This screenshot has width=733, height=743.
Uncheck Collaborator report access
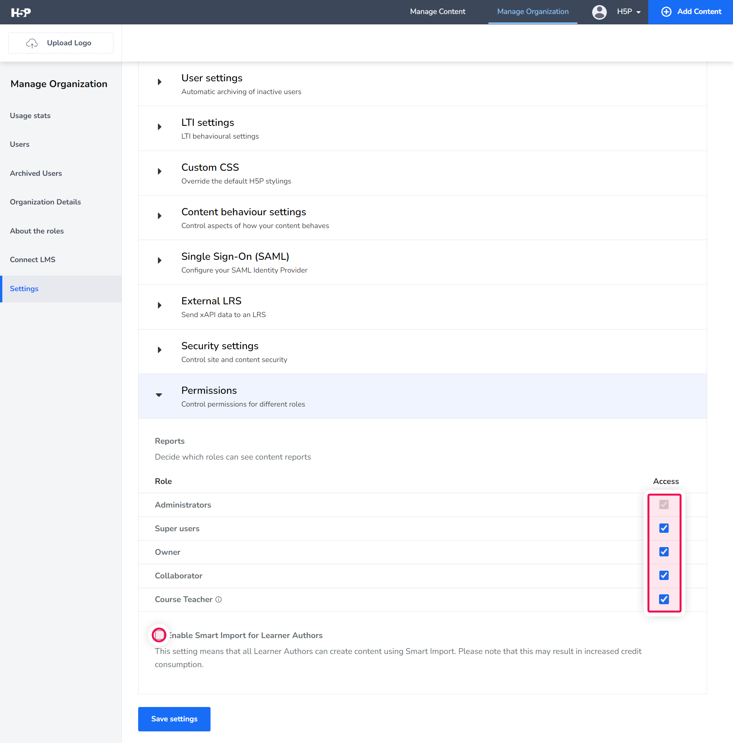click(664, 575)
